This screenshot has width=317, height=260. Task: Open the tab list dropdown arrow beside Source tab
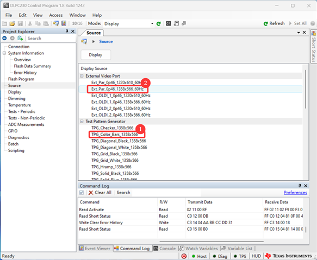coord(299,33)
